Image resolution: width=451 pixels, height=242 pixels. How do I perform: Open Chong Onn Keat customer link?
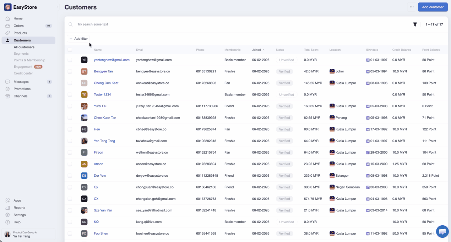coord(106,83)
